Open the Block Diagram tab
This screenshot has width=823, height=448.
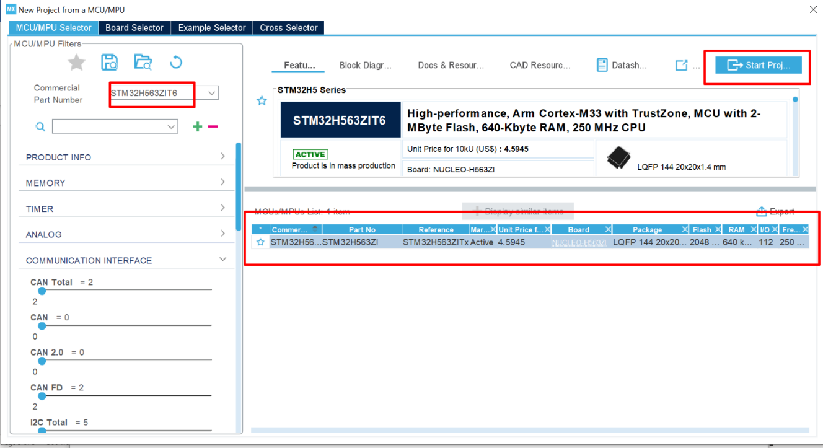[365, 64]
